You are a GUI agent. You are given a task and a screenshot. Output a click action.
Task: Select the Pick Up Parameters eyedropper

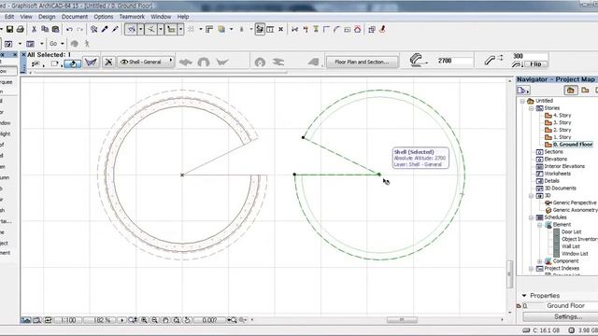click(105, 29)
